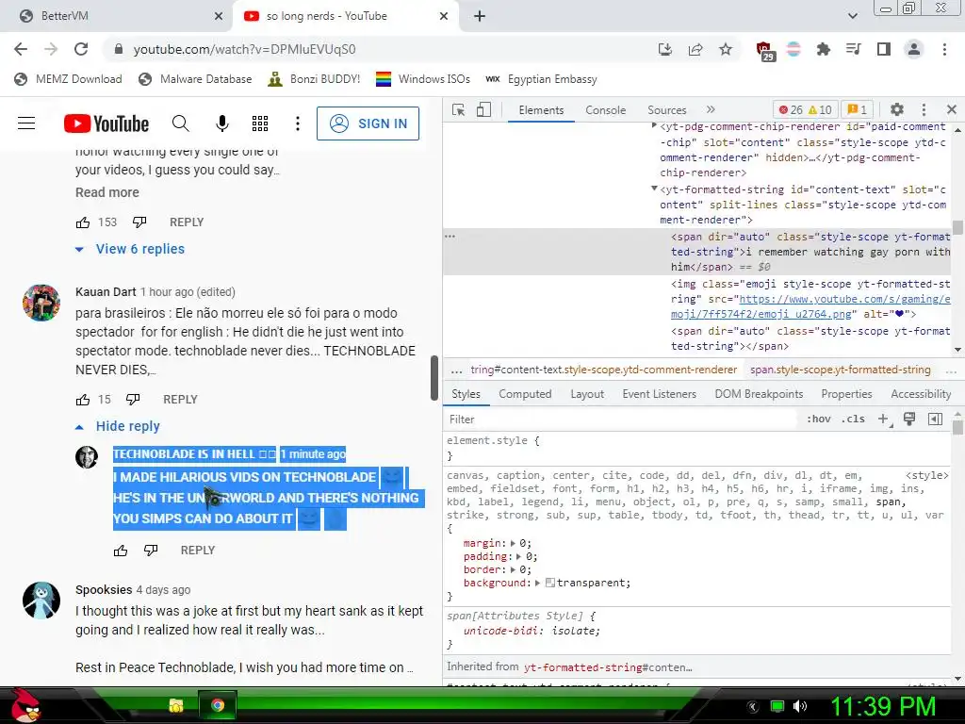Open YouTube hamburger guide menu
This screenshot has width=965, height=724.
click(x=26, y=123)
